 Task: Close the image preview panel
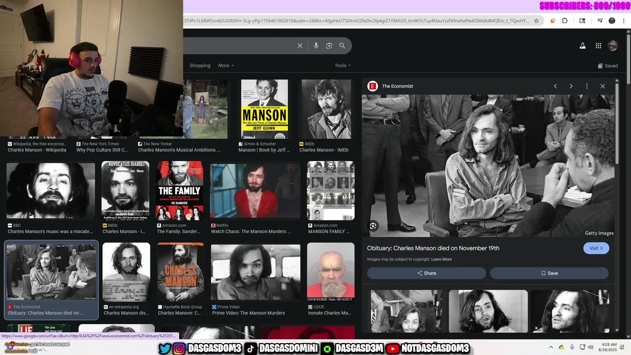[x=602, y=86]
